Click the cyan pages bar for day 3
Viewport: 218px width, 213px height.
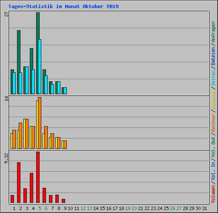click(x=27, y=80)
